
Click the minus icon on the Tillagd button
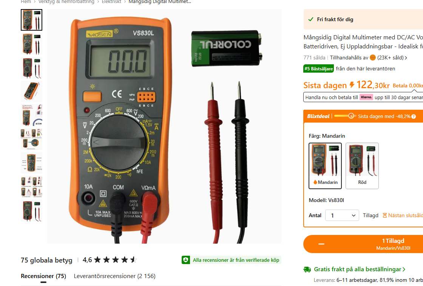pos(321,244)
